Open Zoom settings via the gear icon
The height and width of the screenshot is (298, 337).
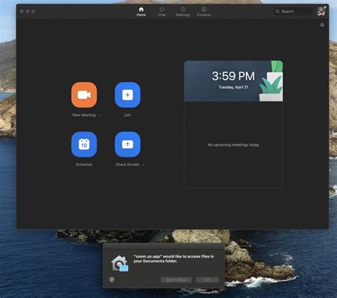click(x=322, y=25)
